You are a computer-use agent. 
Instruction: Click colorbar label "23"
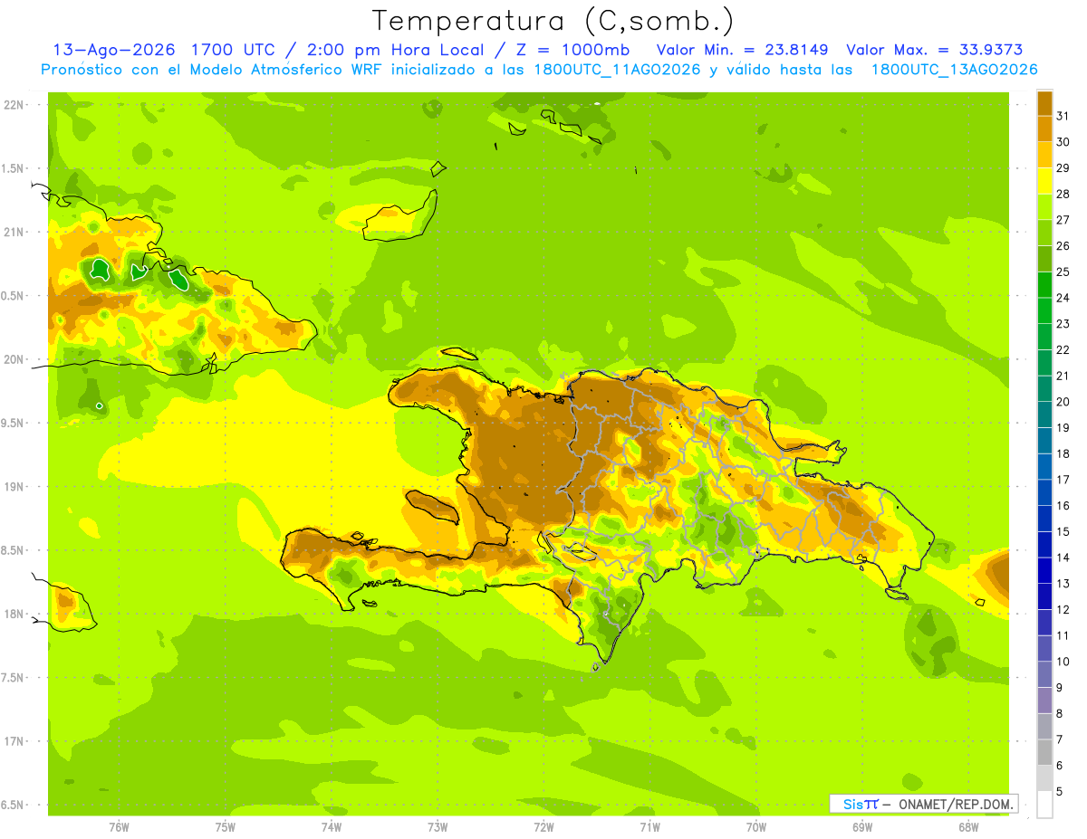1063,323
